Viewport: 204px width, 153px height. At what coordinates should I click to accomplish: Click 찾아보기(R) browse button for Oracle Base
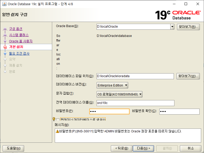click(x=188, y=27)
